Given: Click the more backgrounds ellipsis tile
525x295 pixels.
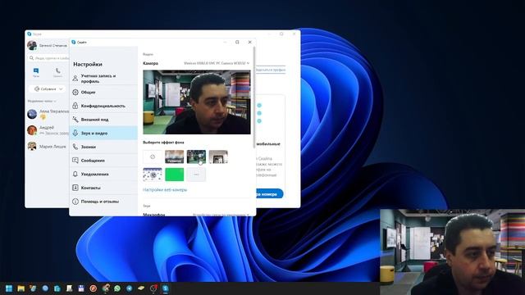Looking at the screenshot, I should (x=196, y=175).
